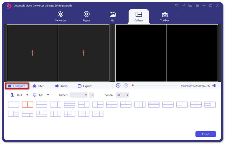Pick template with three stacked left, tall right
The image size is (225, 144).
210,105
